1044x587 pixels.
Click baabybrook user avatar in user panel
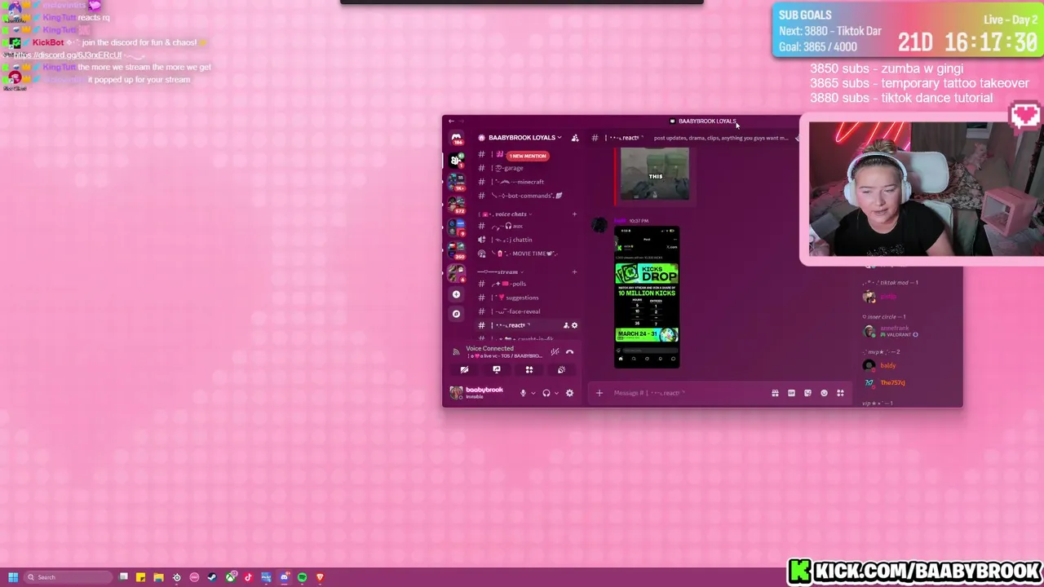(x=456, y=393)
